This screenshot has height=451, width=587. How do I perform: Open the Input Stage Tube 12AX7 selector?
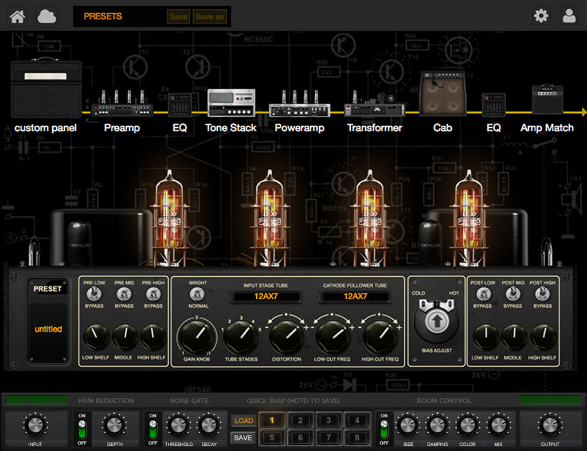coord(267,296)
